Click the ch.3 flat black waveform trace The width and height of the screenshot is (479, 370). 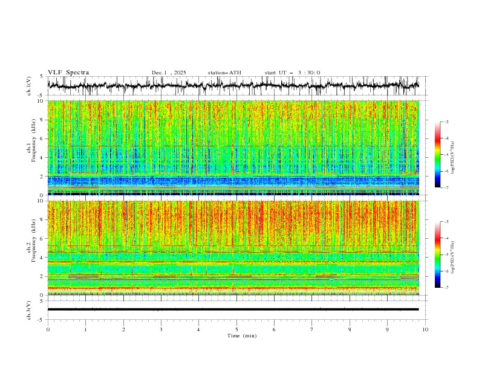pos(233,310)
